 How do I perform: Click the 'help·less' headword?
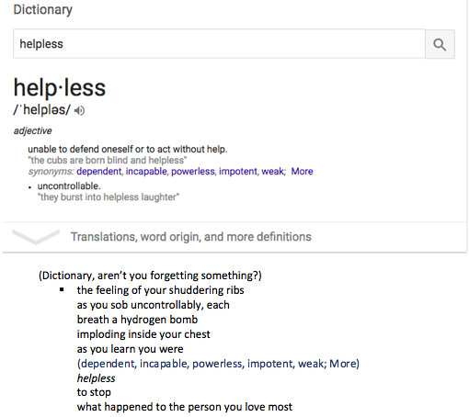(x=60, y=87)
